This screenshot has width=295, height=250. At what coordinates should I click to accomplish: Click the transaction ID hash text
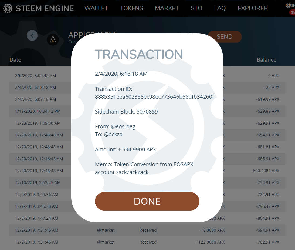[x=154, y=97]
